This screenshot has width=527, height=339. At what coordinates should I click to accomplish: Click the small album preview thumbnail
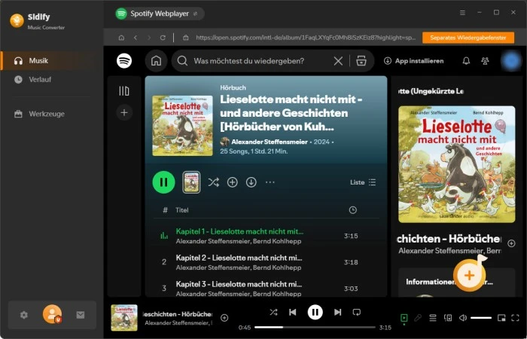click(x=191, y=182)
